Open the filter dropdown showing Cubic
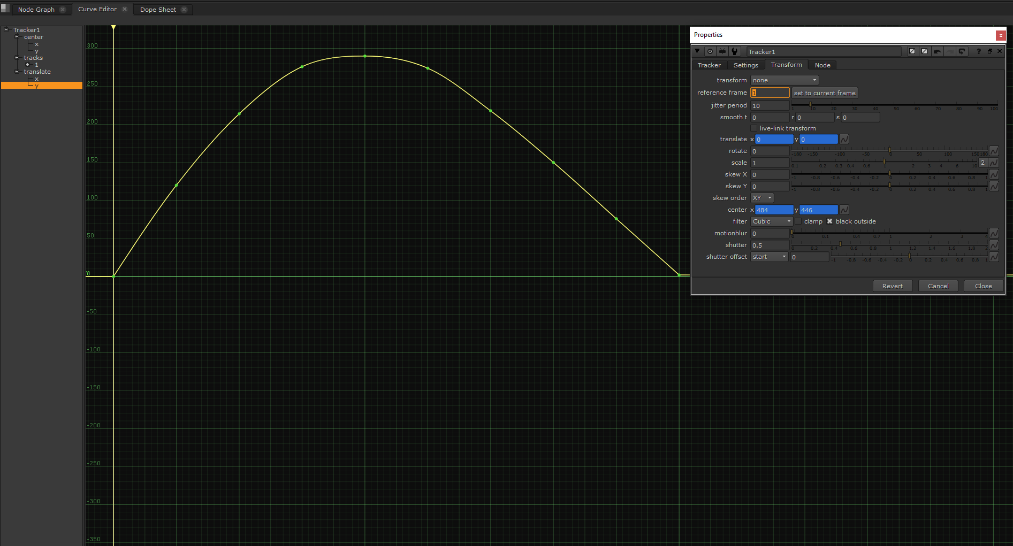This screenshot has width=1013, height=546. [771, 221]
